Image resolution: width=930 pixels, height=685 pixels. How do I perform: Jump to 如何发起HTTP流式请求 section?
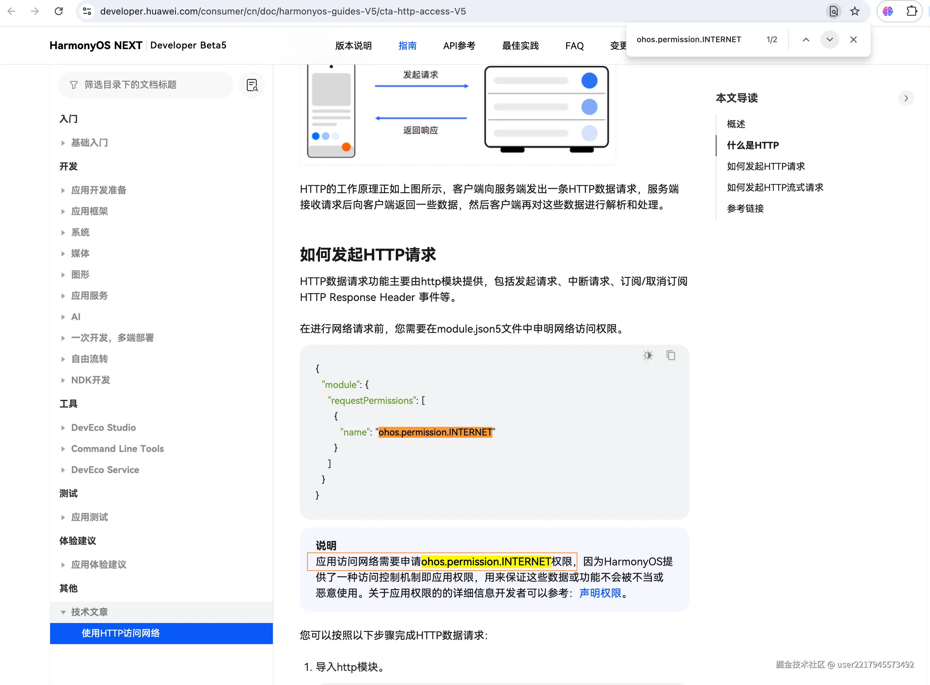click(x=775, y=188)
